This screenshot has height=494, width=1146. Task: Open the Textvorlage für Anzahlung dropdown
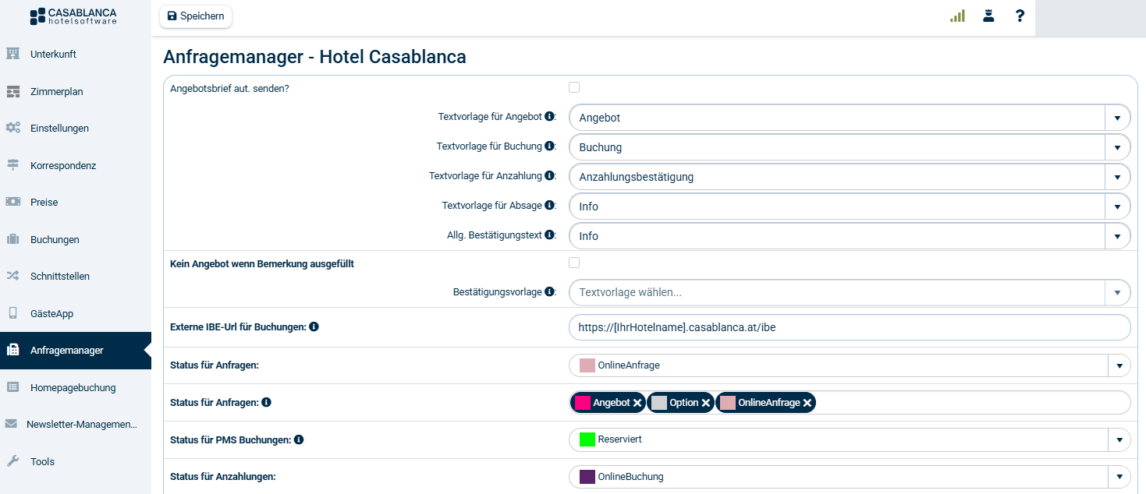point(1117,177)
